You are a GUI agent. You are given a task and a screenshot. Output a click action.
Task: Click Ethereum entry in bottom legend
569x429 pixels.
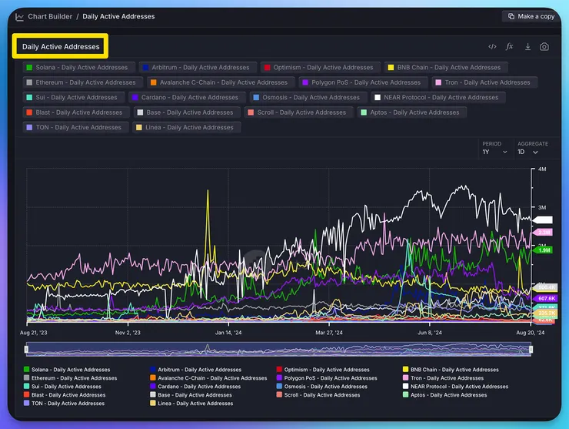click(x=71, y=378)
